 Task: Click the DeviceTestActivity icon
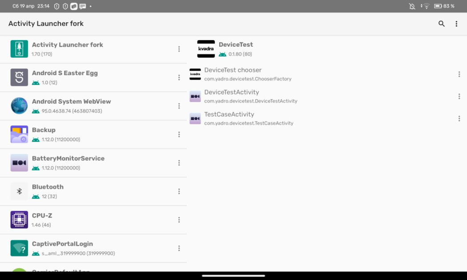pos(195,96)
